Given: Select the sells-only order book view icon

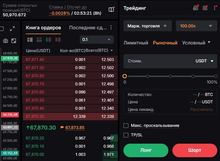Looking at the screenshot, I should coord(58,40).
